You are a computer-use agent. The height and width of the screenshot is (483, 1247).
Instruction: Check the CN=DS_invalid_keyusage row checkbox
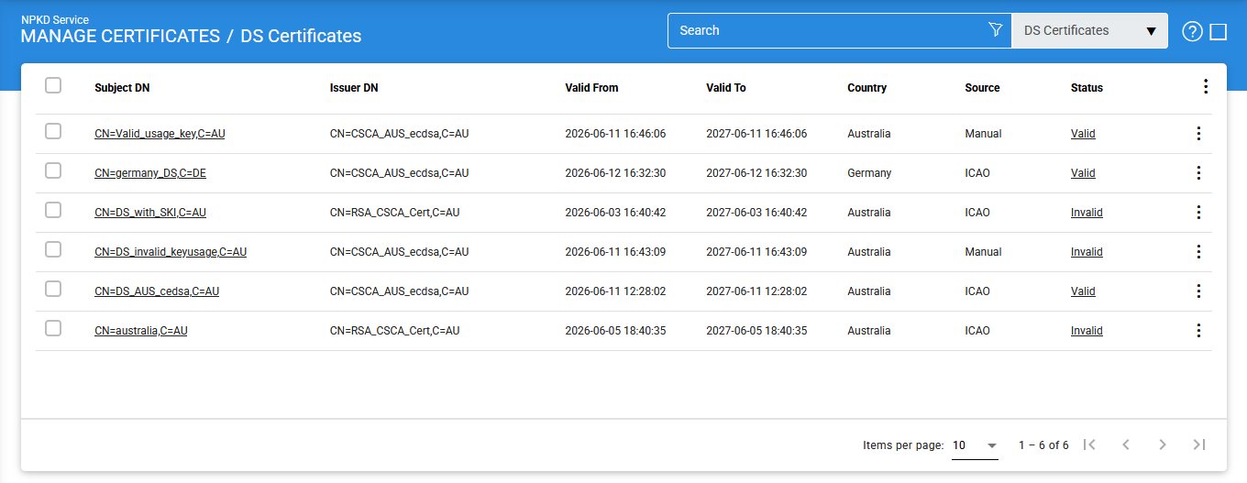pos(53,249)
